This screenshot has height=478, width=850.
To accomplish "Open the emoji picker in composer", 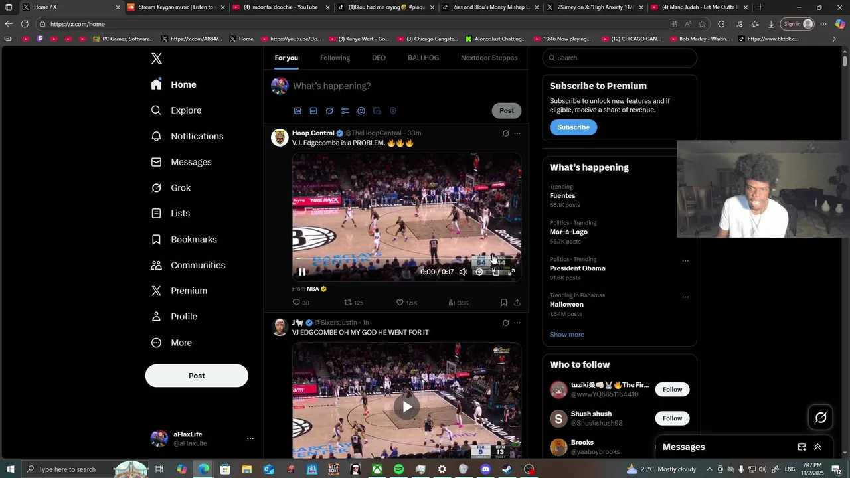I will [x=361, y=111].
